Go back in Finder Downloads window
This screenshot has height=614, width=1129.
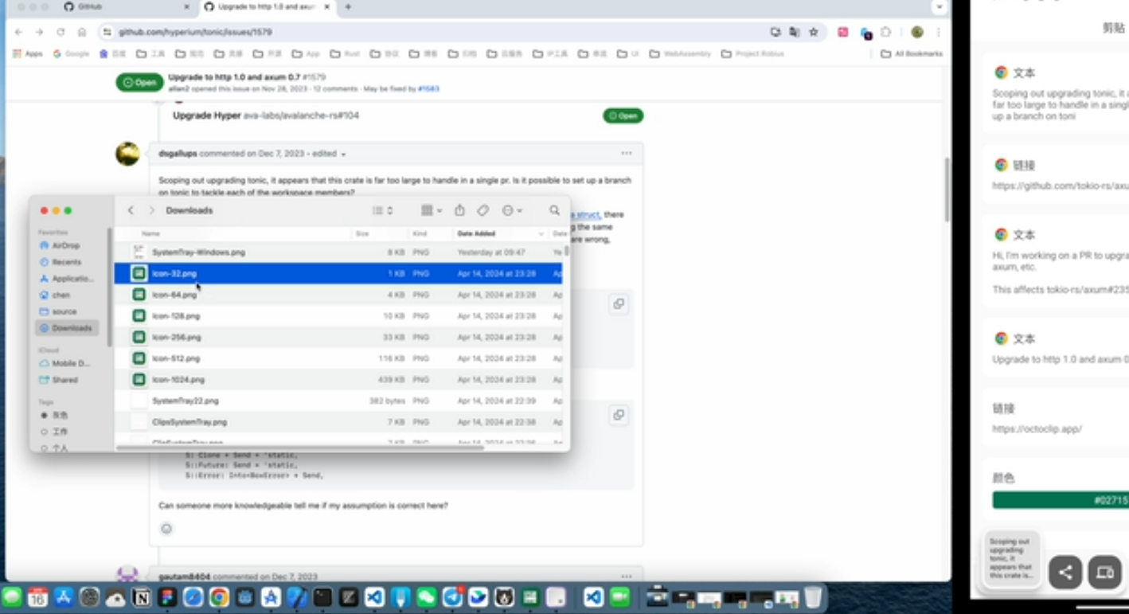[131, 210]
